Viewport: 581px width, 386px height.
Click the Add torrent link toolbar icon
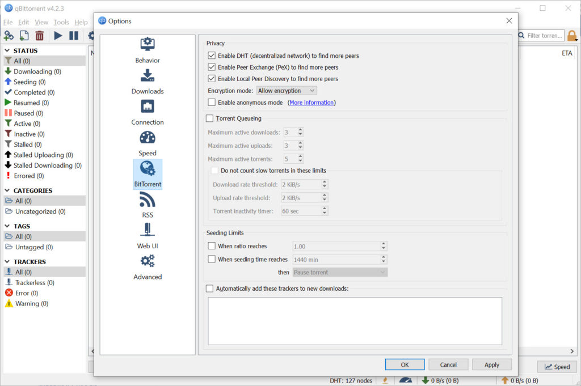tap(9, 36)
